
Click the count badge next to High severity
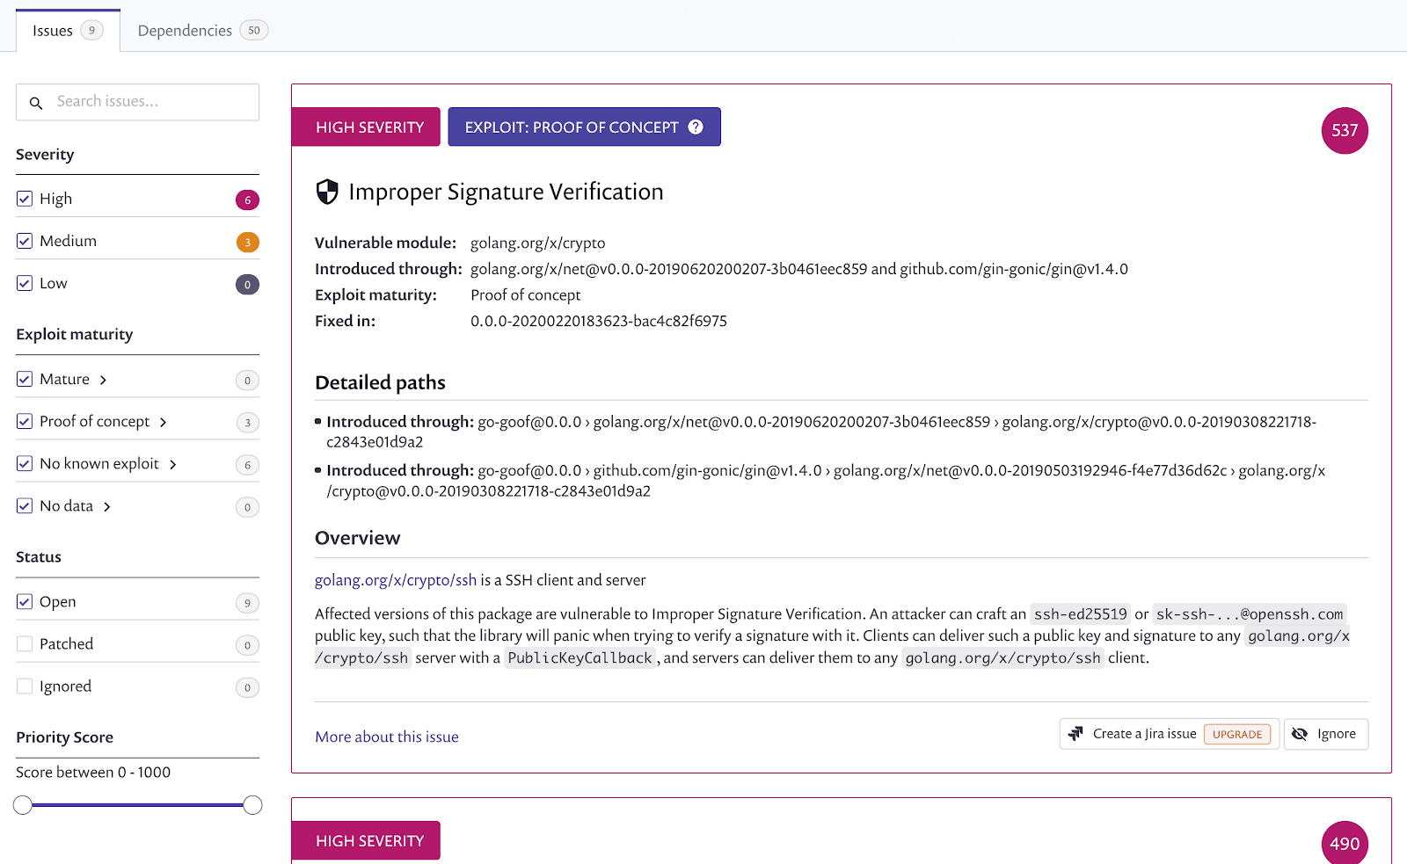247,200
